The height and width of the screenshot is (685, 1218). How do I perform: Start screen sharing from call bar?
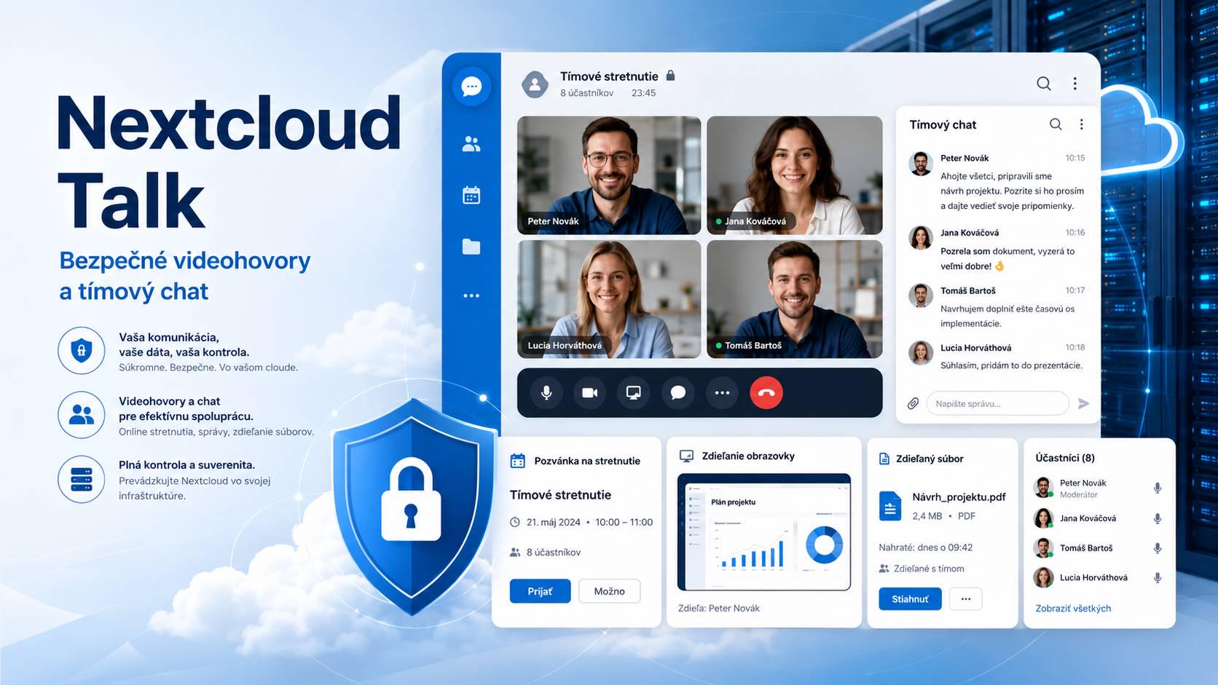tap(634, 393)
